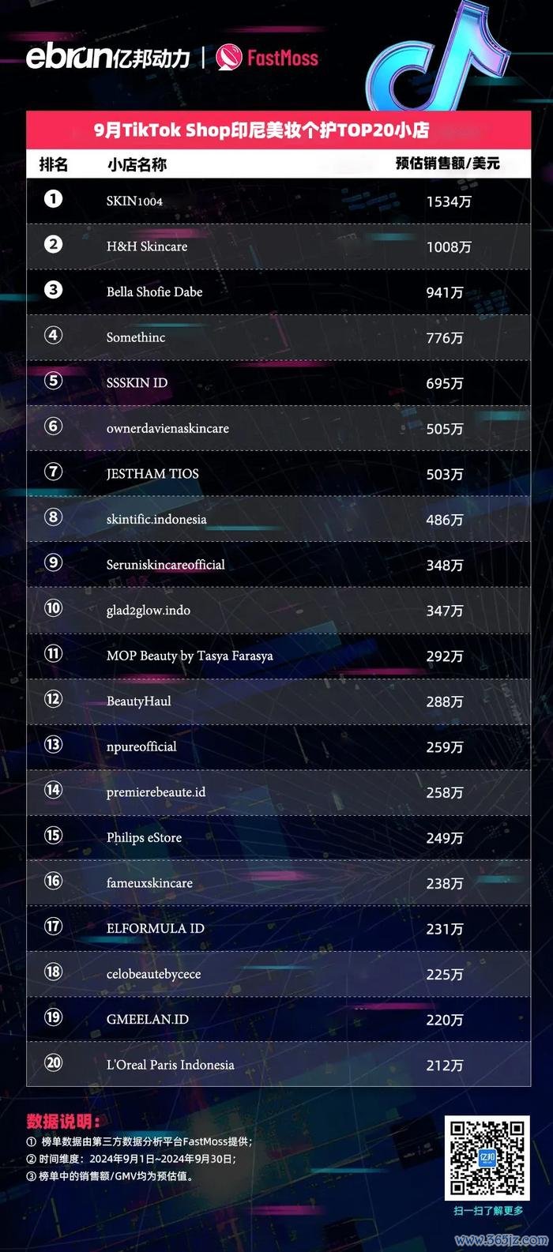Viewport: 553px width, 1252px height.
Task: Click the red title banner 9月TikTok Shop
Action: 278,130
